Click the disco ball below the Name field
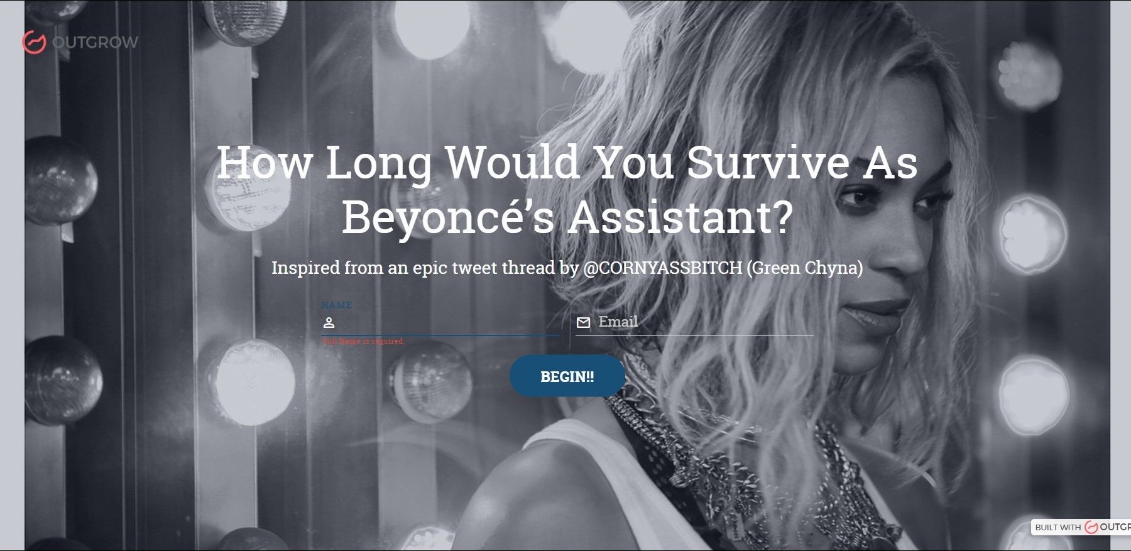 tap(430, 380)
